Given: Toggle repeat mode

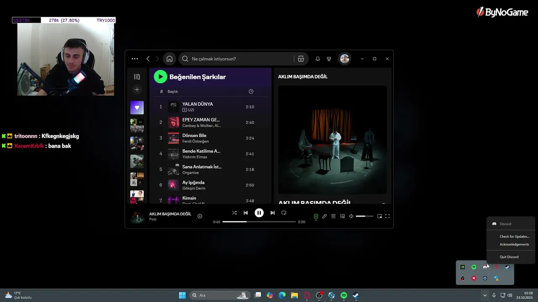Looking at the screenshot, I should point(284,213).
